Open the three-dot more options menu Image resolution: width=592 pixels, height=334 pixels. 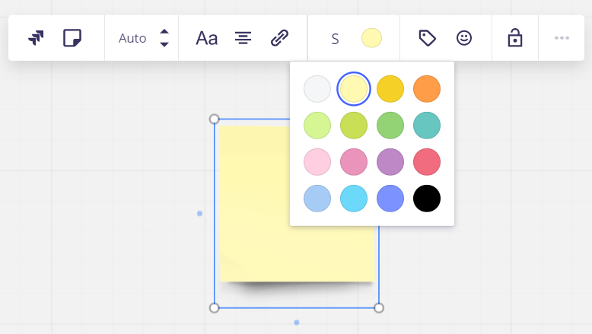(x=562, y=37)
